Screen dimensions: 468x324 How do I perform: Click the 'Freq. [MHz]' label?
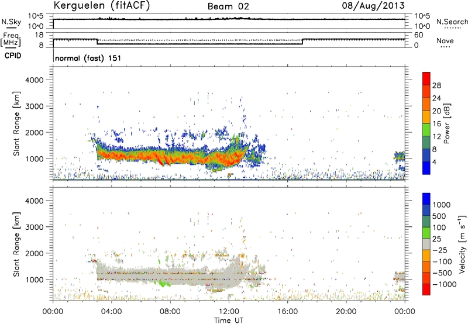11,40
